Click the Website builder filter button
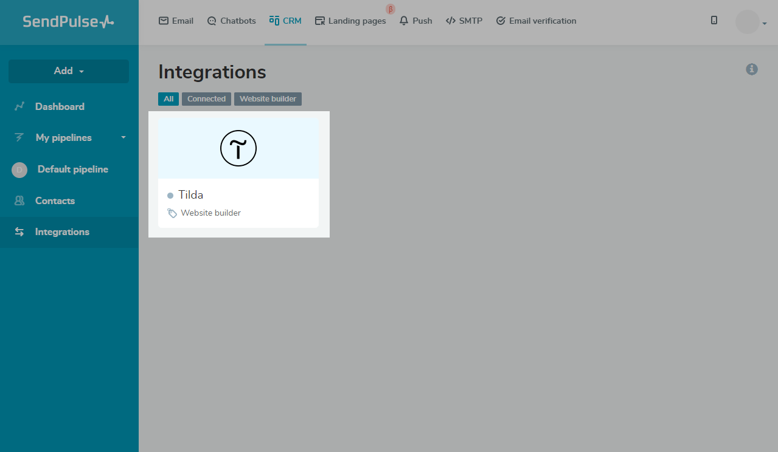This screenshot has height=452, width=778. click(268, 99)
